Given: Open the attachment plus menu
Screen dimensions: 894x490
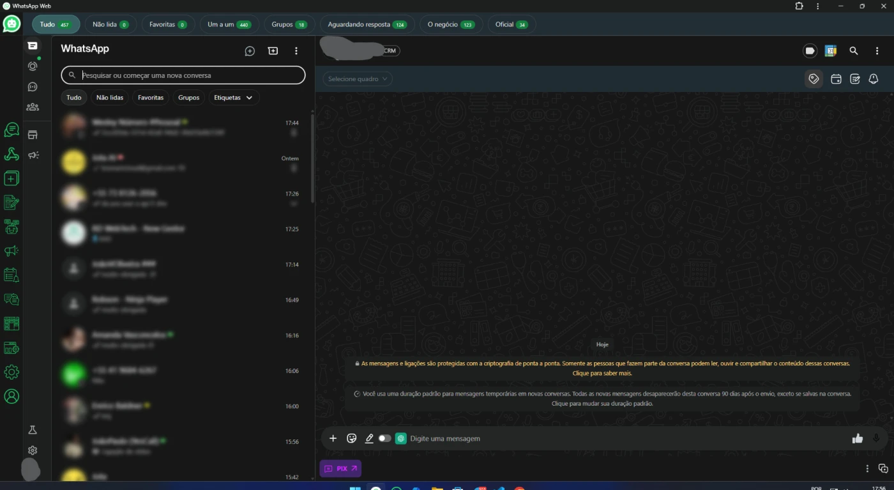Looking at the screenshot, I should [333, 438].
